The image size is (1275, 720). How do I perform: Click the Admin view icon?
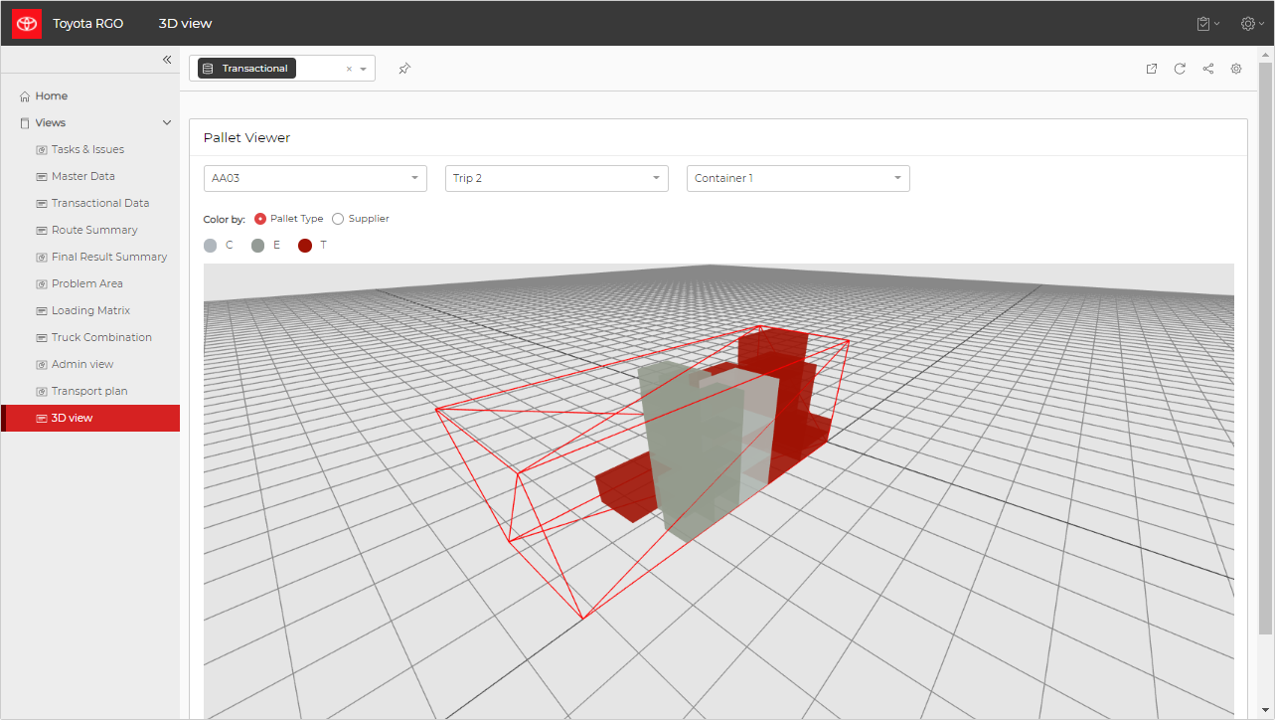click(42, 365)
